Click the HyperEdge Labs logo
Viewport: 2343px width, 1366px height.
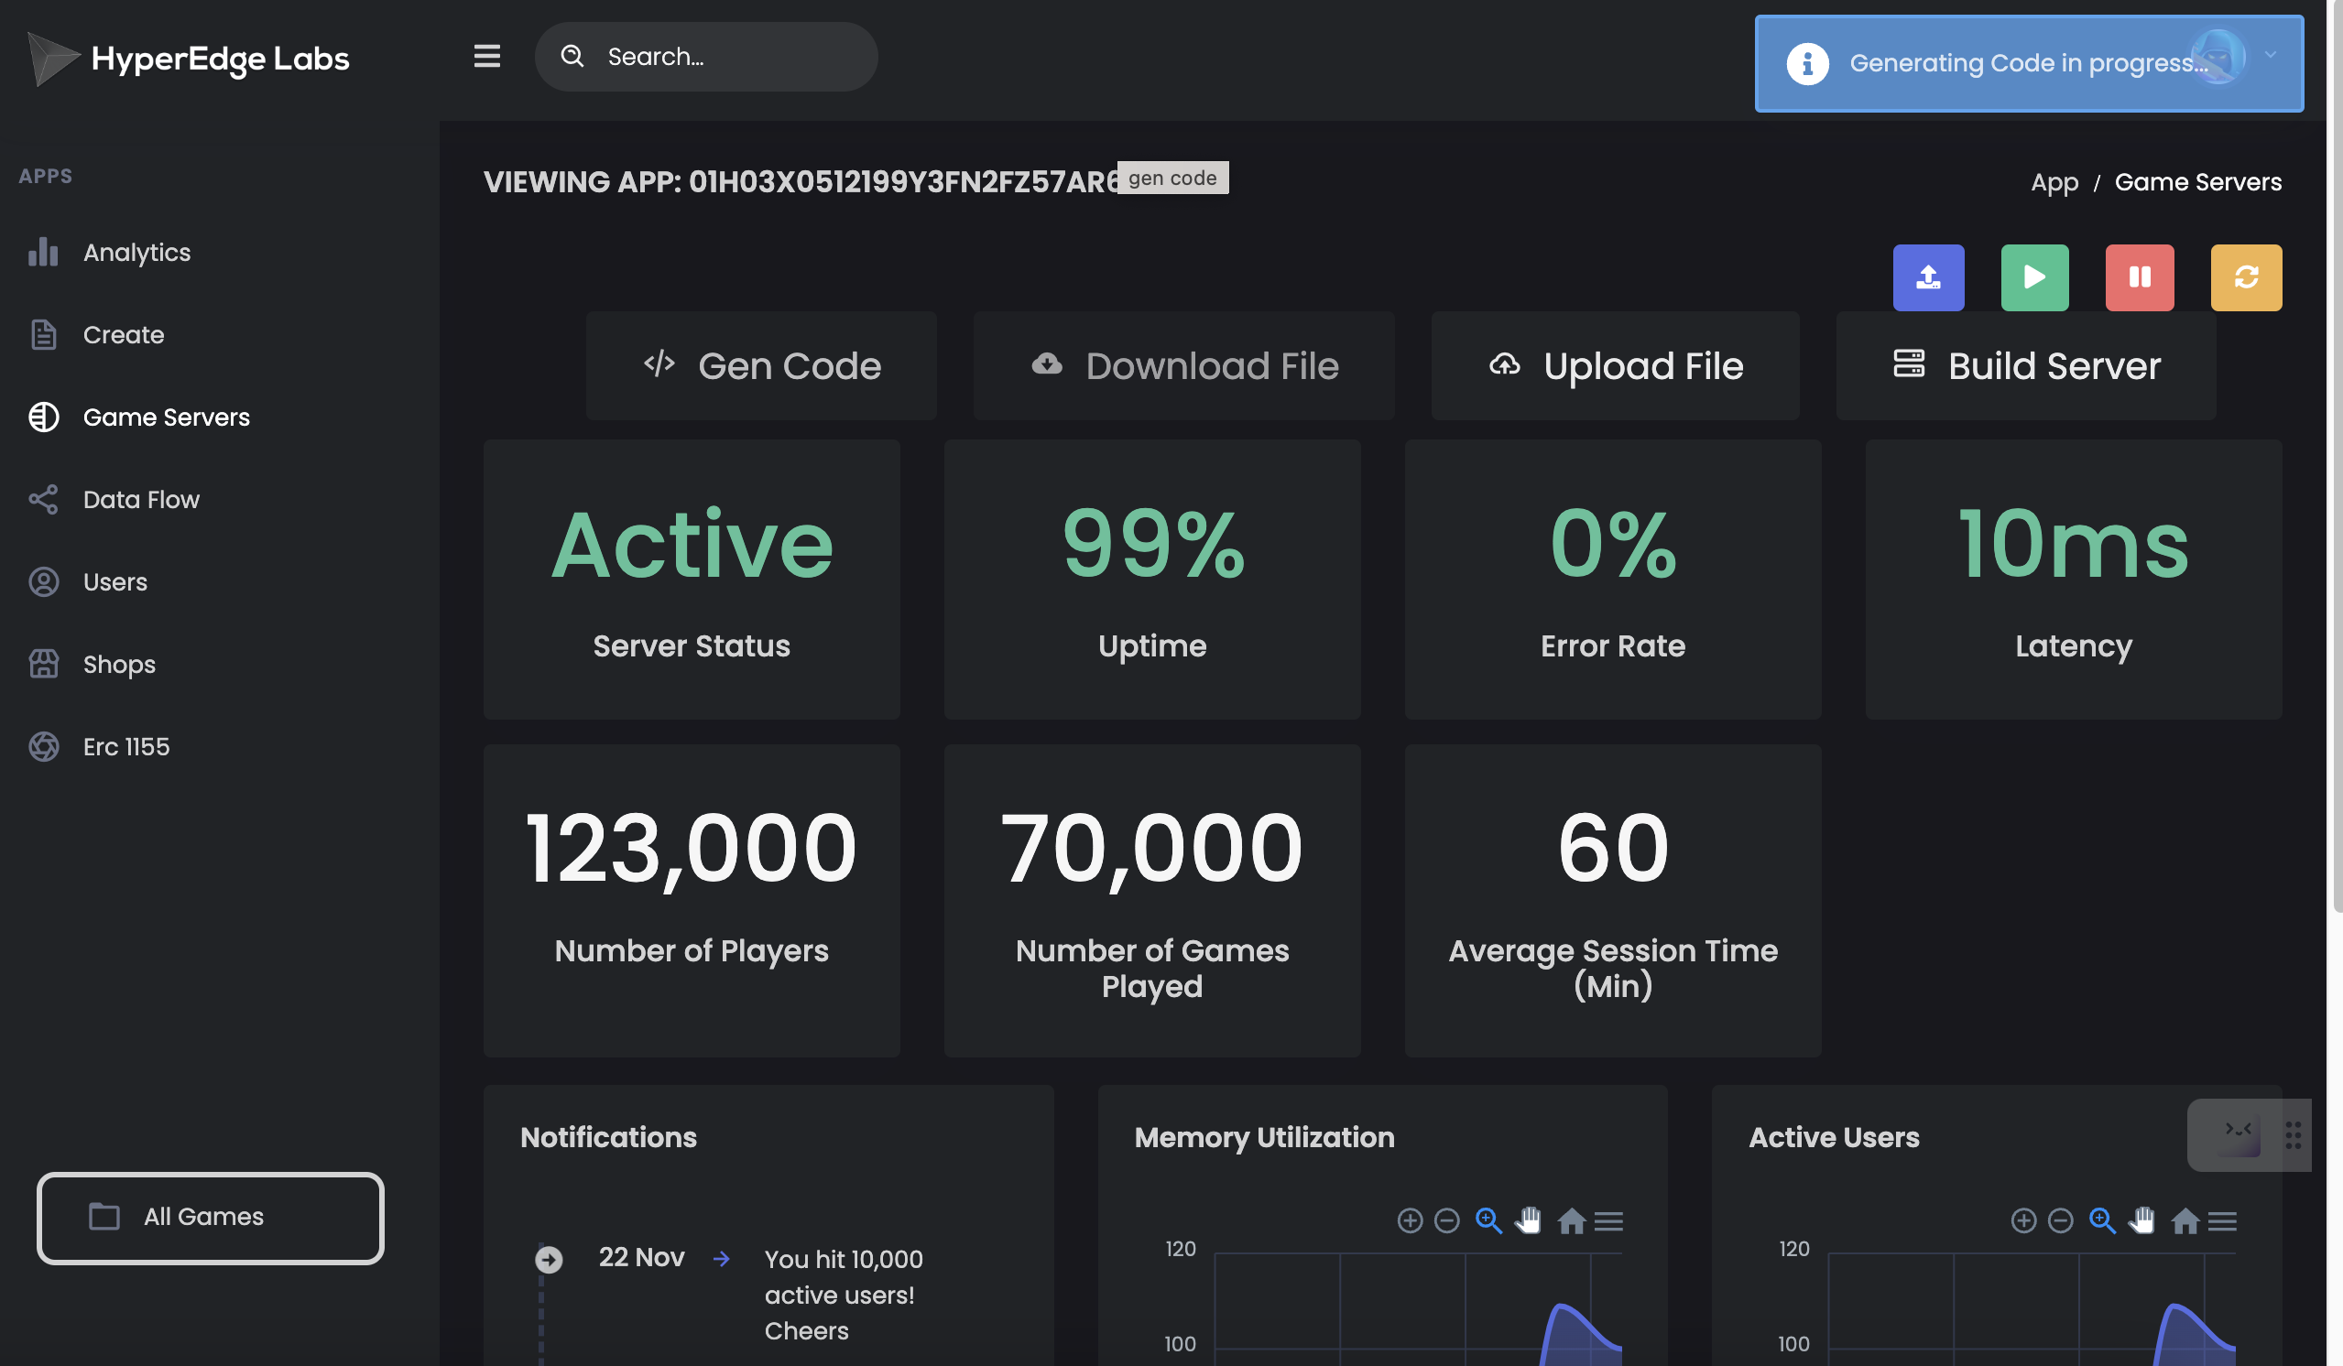click(189, 59)
